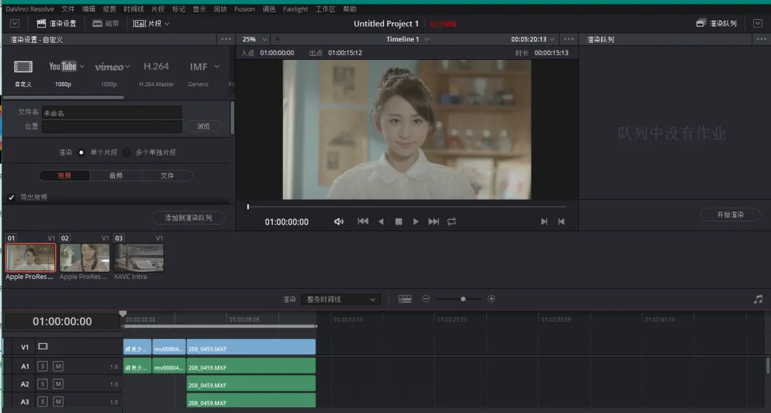771x413 pixels.
Task: Click the play button in the viewer
Action: pyautogui.click(x=416, y=222)
